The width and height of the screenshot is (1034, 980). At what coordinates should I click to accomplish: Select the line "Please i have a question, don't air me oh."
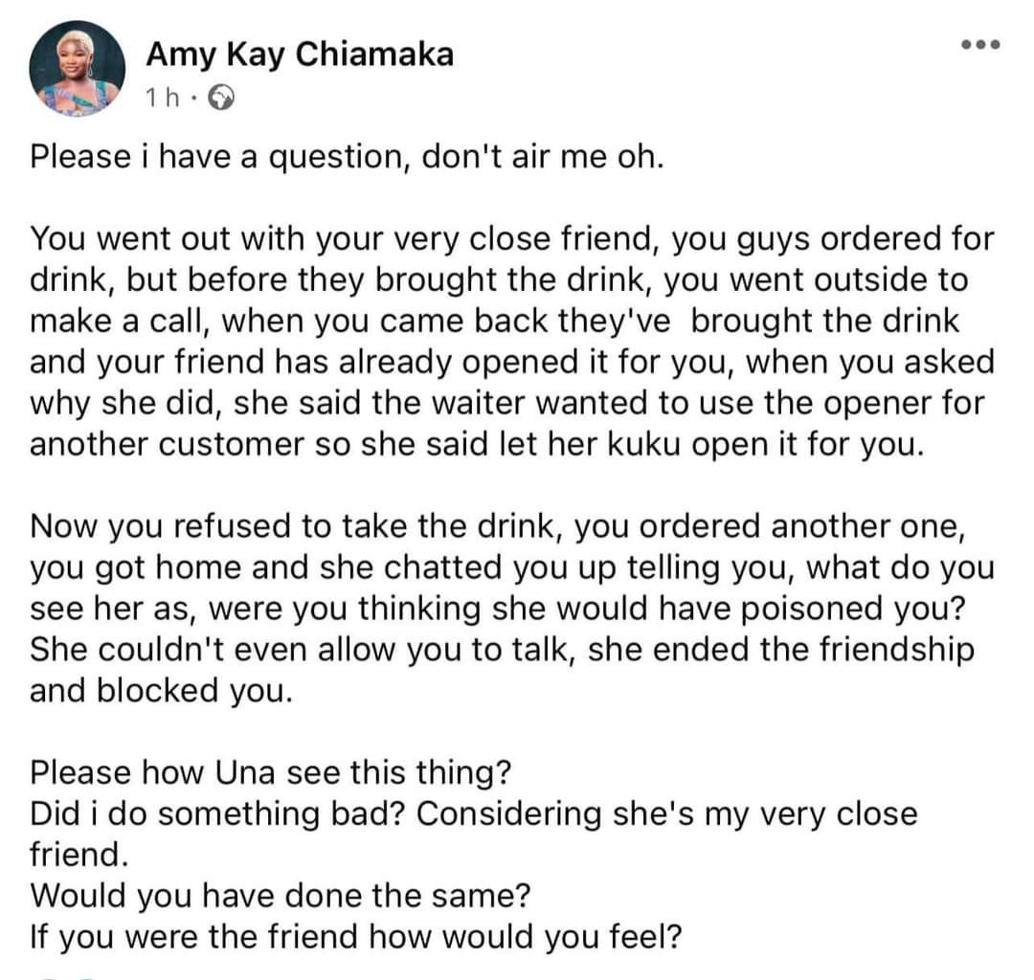click(347, 157)
